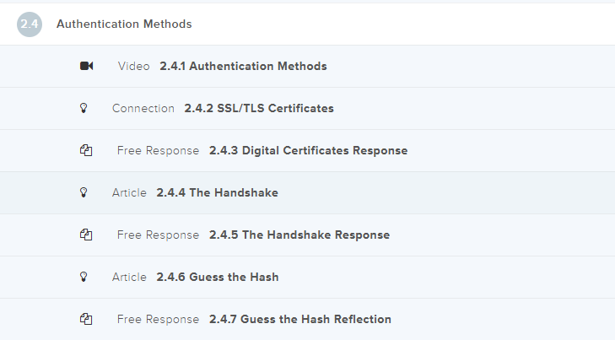Click the Video label in row 2.4.1
Image resolution: width=615 pixels, height=340 pixels.
click(134, 66)
